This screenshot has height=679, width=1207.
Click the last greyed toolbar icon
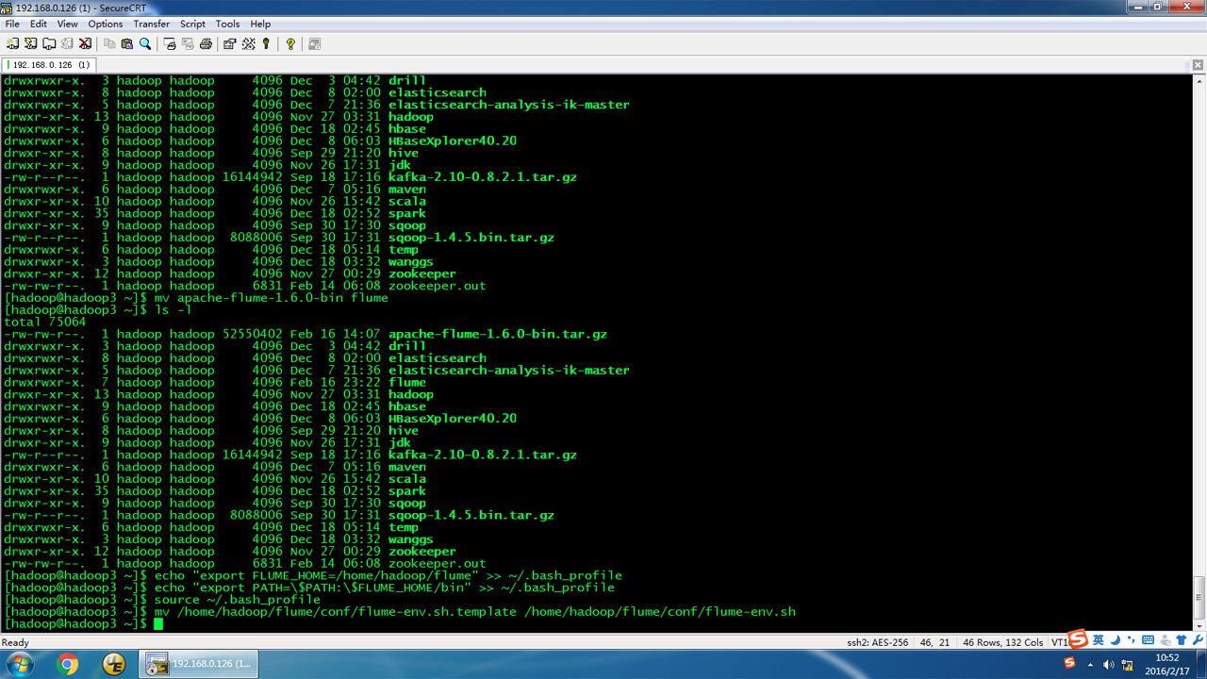[x=314, y=43]
